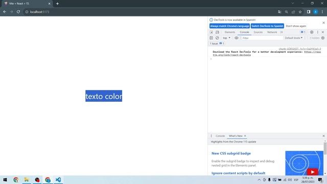Viewport: 327px width, 184px height.
Task: Select the What's New drawer tab
Action: coord(236,136)
